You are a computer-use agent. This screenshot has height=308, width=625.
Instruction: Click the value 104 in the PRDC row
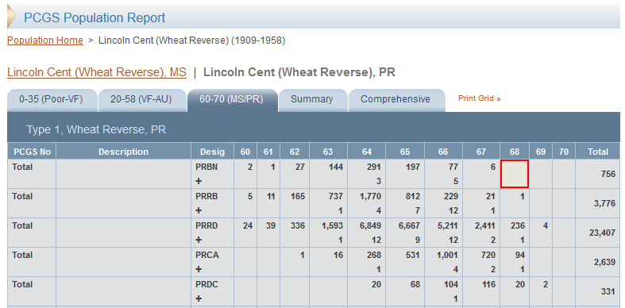coord(451,284)
